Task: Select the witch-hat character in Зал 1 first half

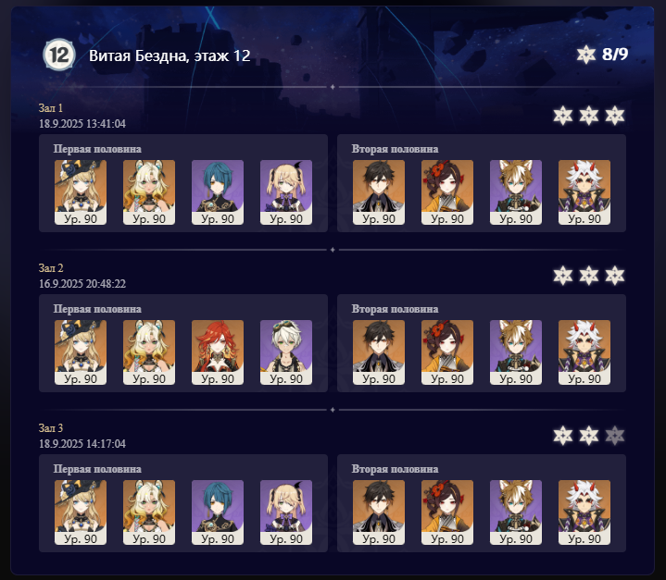Action: point(81,192)
